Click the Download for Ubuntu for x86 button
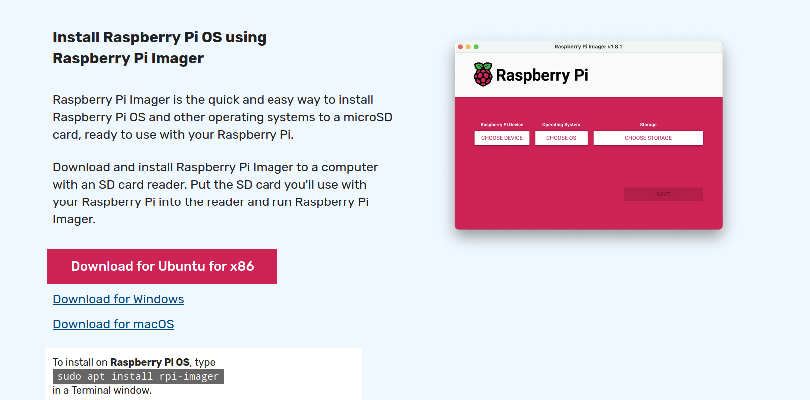Screen dimensions: 810x400 162,266
